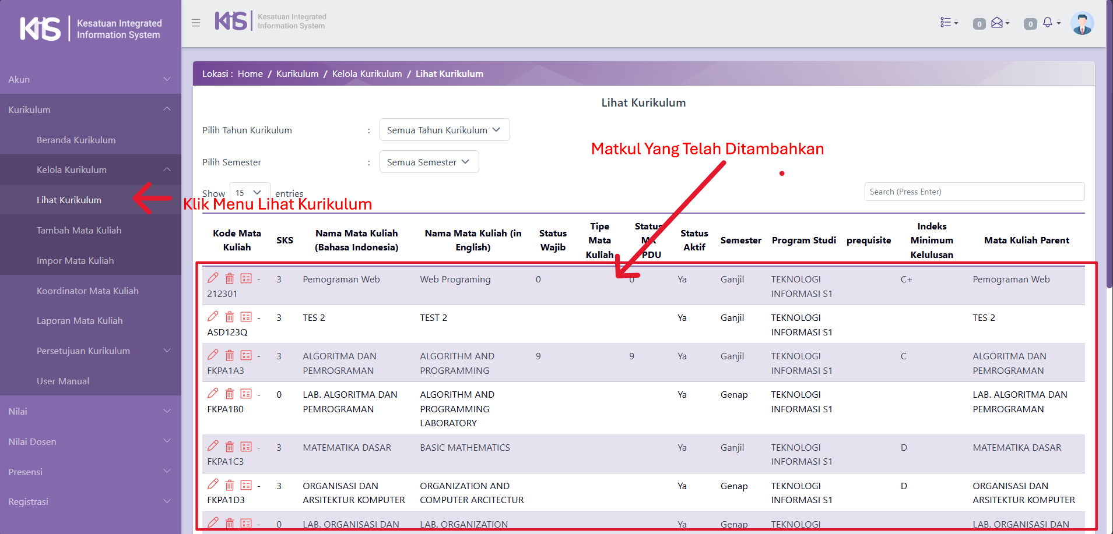Viewport: 1113px width, 534px height.
Task: Expand the Nilai sidebar menu
Action: click(90, 411)
